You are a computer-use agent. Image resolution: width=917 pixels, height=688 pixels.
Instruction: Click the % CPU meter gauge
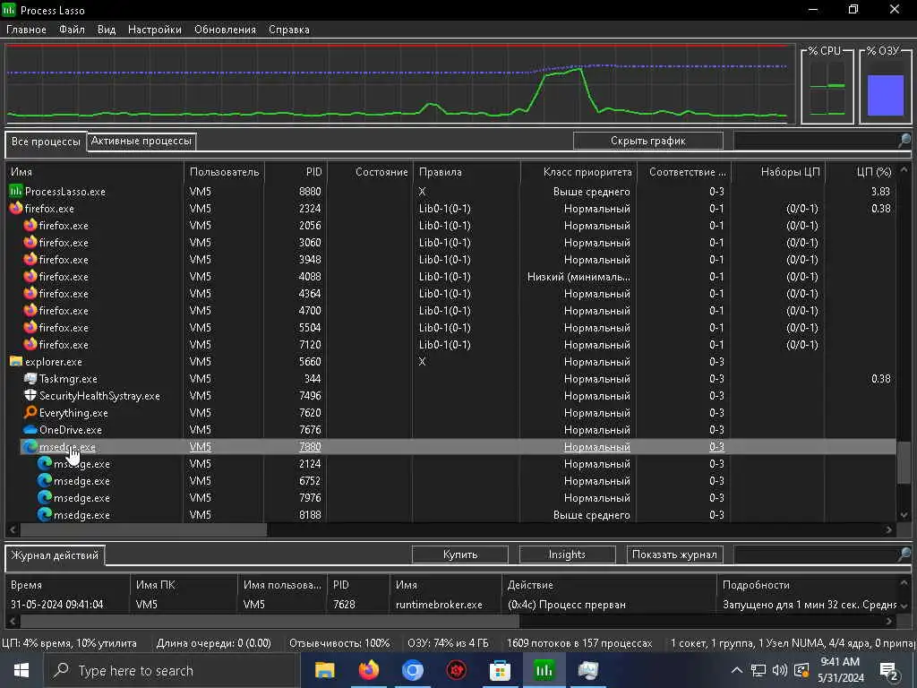click(x=827, y=88)
